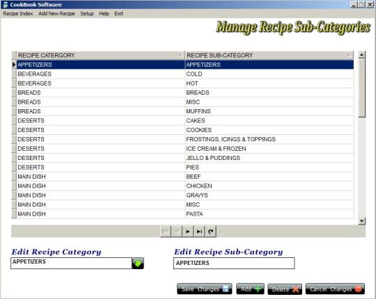
Task: Open the Help menu
Action: pos(104,14)
